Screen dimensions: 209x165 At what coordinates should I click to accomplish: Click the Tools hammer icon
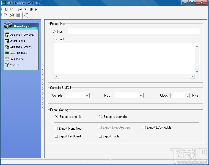[x=7, y=65]
